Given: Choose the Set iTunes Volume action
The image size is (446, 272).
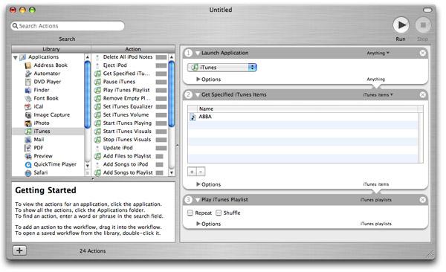Looking at the screenshot, I should (x=130, y=114).
